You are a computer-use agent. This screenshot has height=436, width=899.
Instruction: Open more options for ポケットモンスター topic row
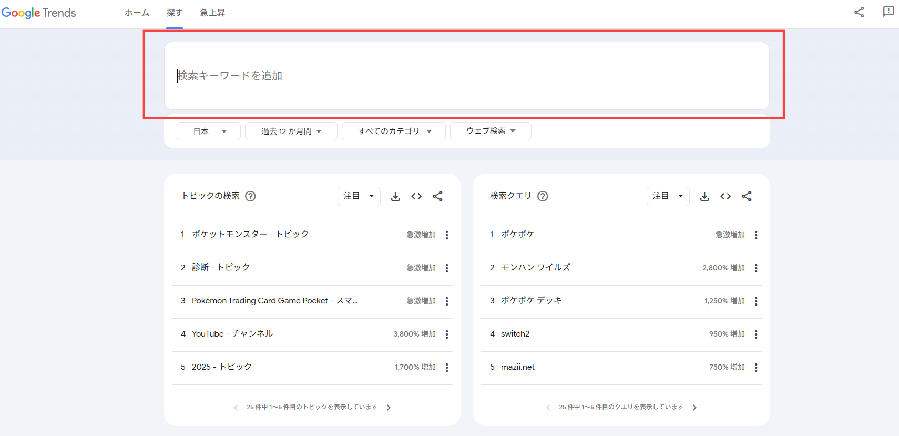click(x=447, y=235)
